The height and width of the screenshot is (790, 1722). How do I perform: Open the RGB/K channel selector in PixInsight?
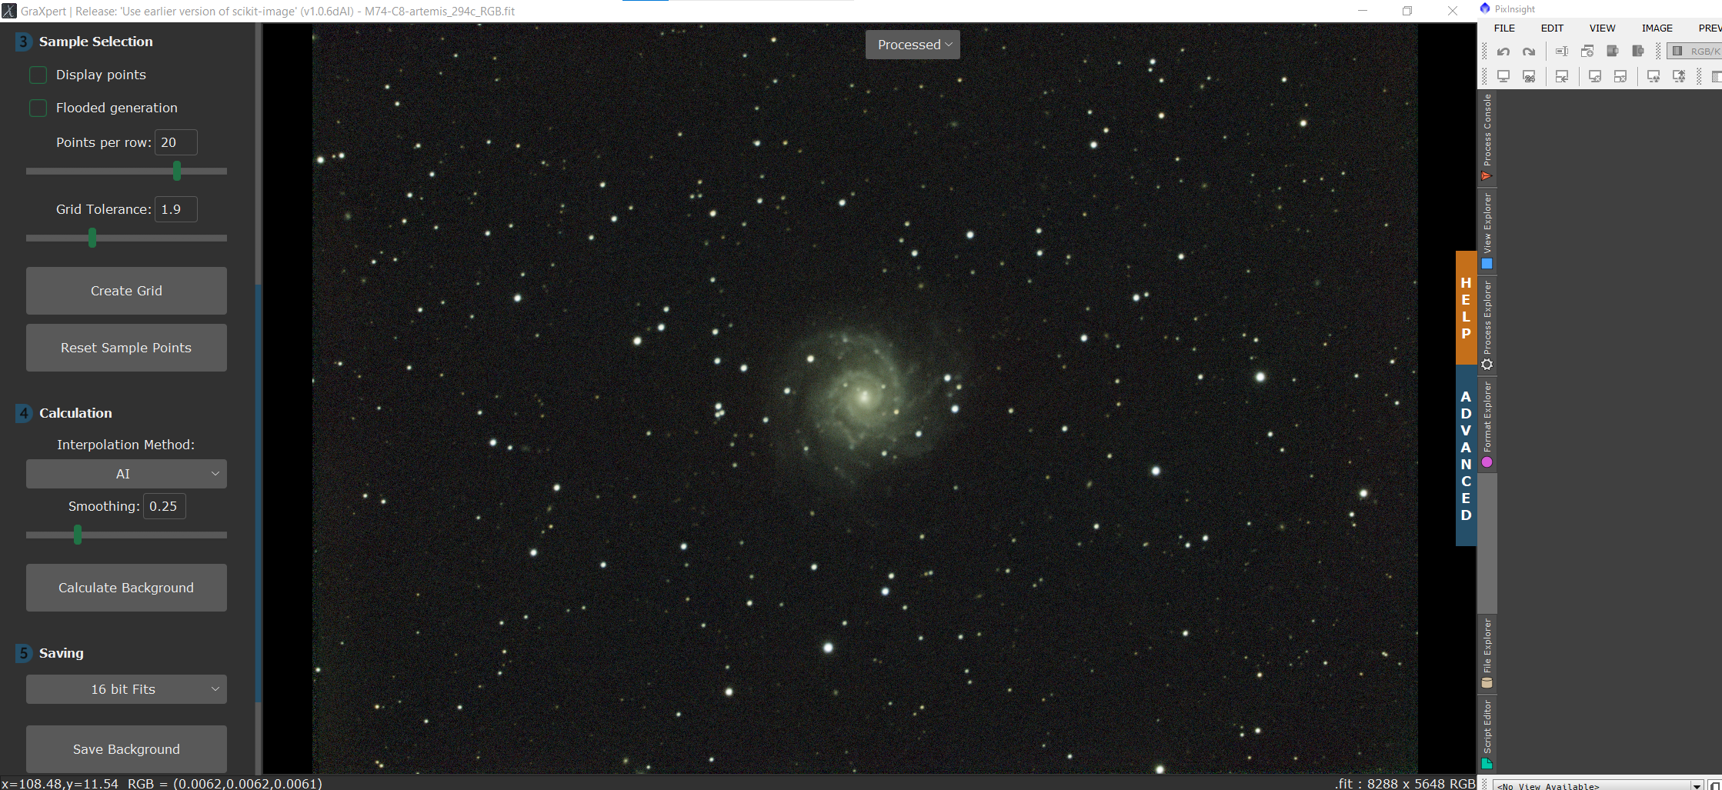pyautogui.click(x=1694, y=52)
